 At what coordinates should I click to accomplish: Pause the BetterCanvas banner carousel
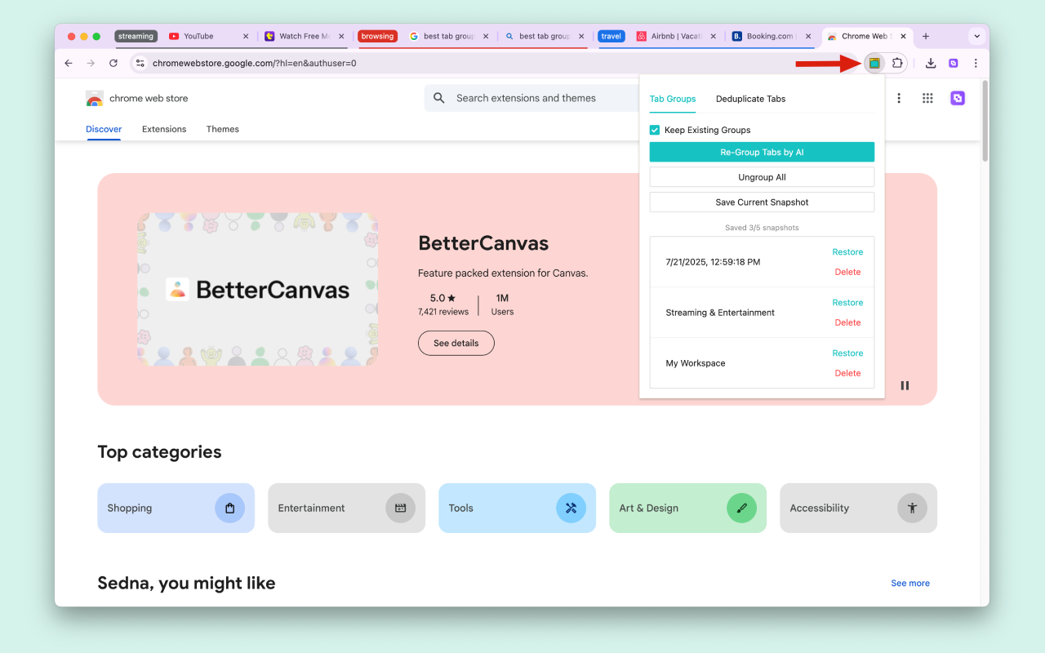[905, 385]
